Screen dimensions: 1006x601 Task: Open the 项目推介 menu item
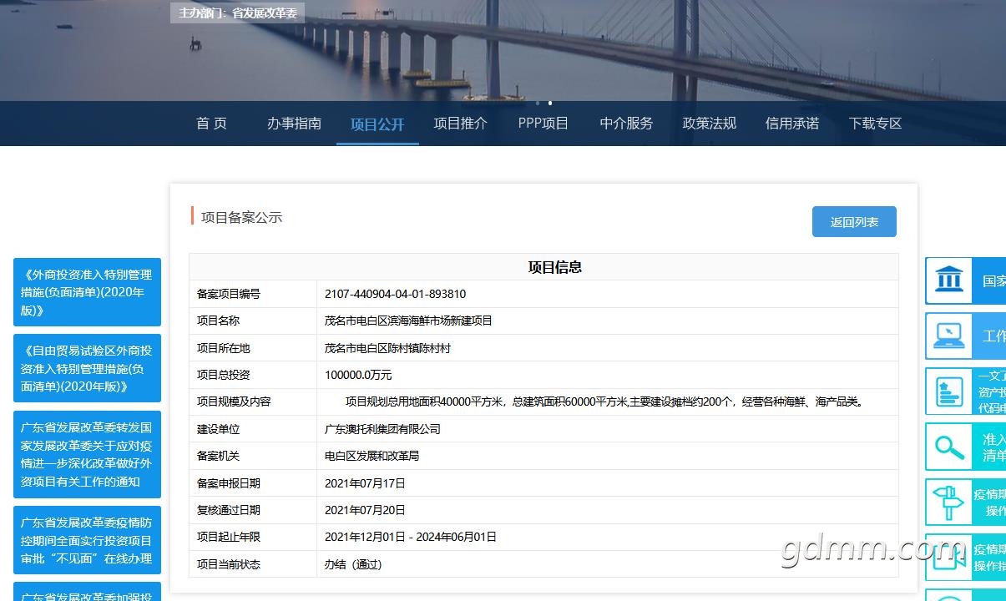[460, 124]
